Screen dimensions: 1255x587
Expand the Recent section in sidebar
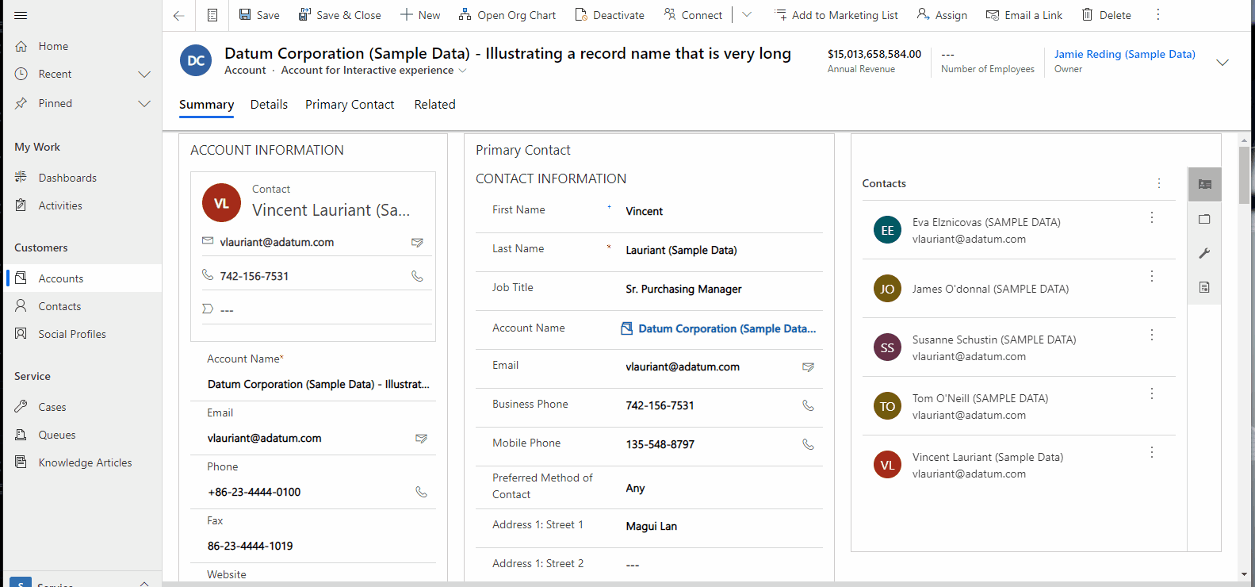pyautogui.click(x=144, y=74)
